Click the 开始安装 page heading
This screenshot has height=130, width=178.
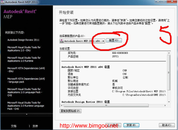point(66,12)
